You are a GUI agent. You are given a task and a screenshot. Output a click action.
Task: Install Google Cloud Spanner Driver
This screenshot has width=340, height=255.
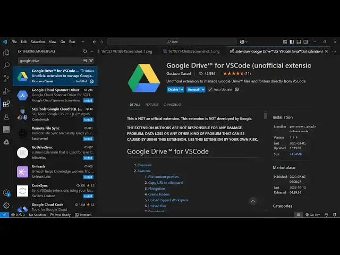click(x=88, y=100)
